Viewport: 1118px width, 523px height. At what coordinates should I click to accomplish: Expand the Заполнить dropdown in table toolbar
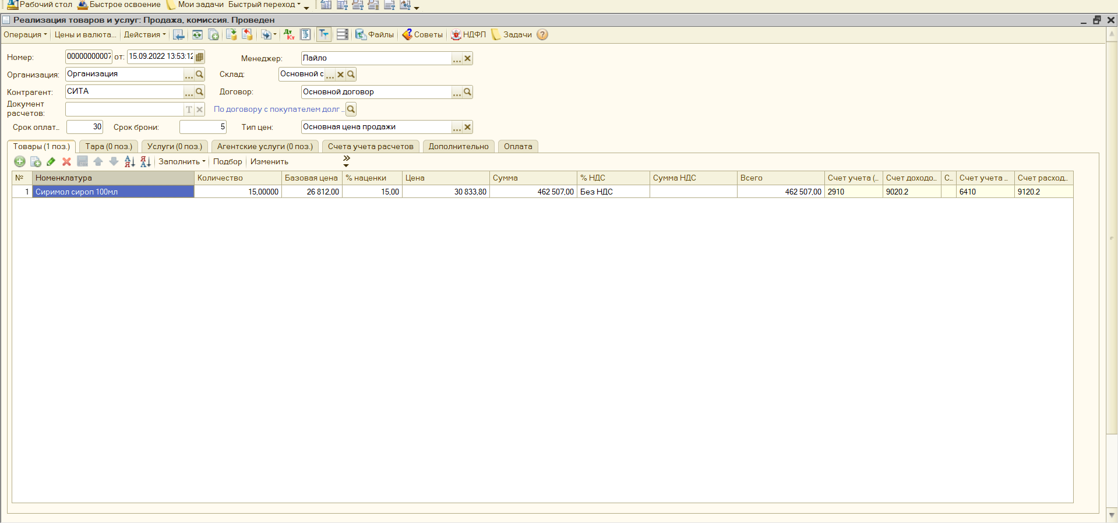(182, 162)
